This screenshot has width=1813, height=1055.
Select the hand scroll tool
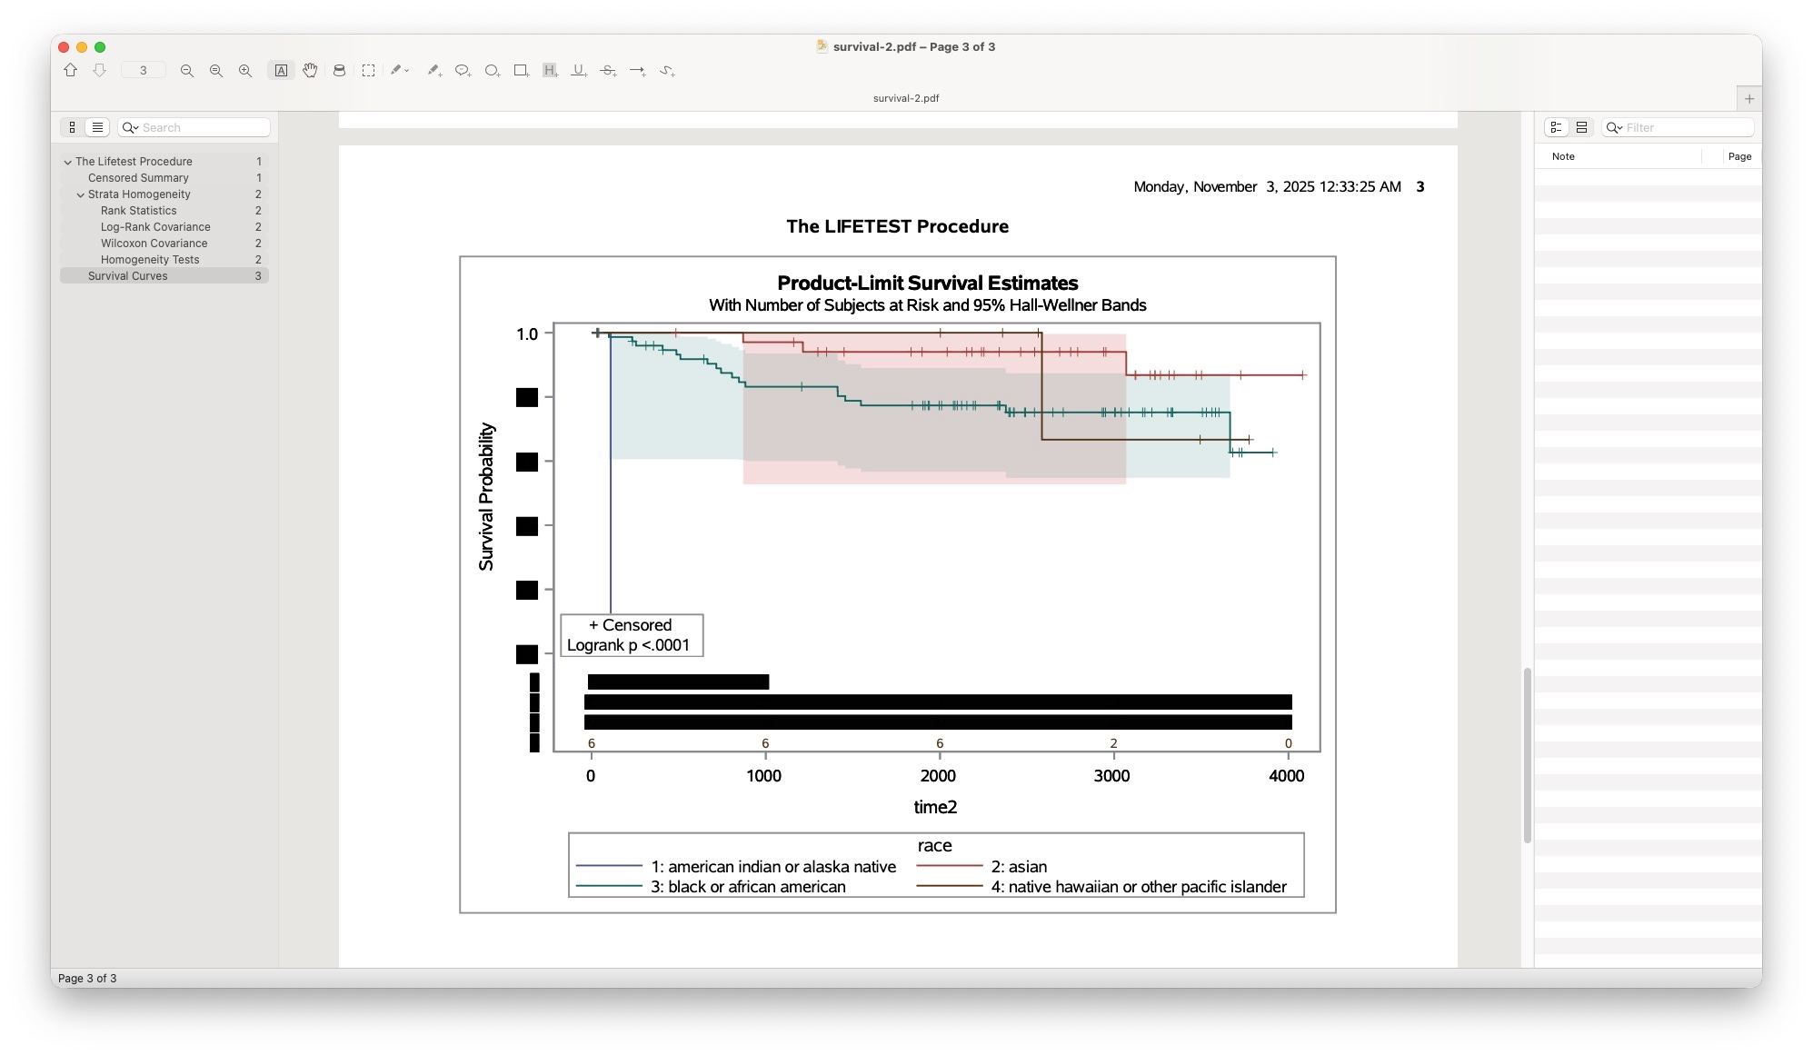pos(310,70)
